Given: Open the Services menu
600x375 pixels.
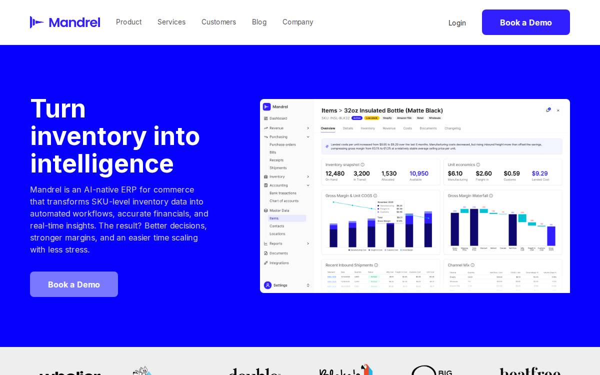Looking at the screenshot, I should tap(171, 22).
